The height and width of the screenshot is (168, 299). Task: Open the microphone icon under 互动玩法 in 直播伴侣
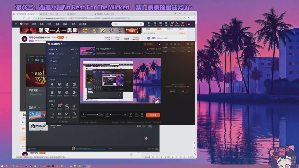[52, 84]
